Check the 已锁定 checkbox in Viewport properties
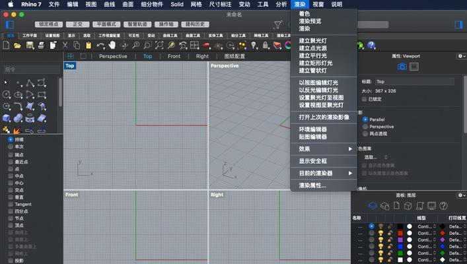467x264 pixels. [x=364, y=99]
